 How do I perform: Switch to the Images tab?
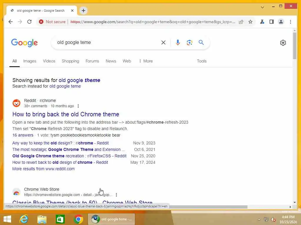click(x=30, y=61)
